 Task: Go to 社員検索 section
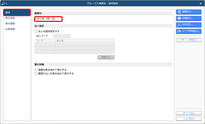coord(10,29)
